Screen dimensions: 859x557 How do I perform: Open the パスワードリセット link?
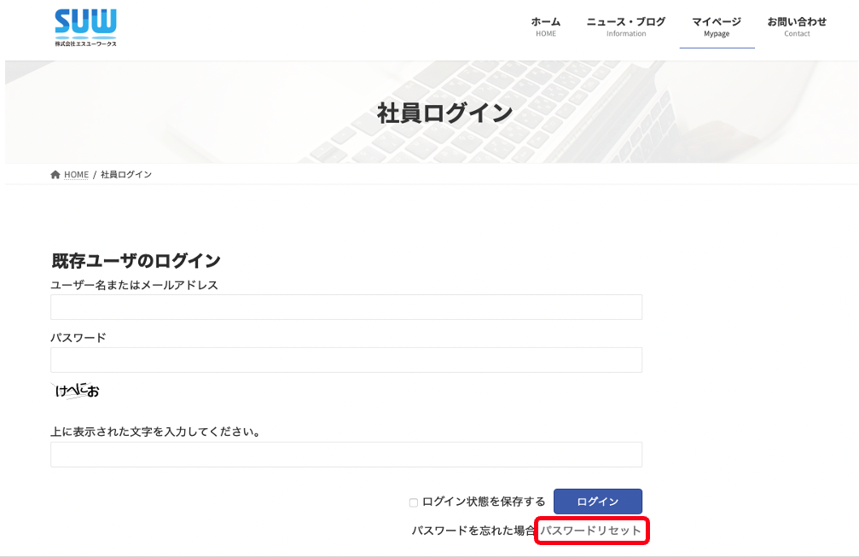[590, 531]
